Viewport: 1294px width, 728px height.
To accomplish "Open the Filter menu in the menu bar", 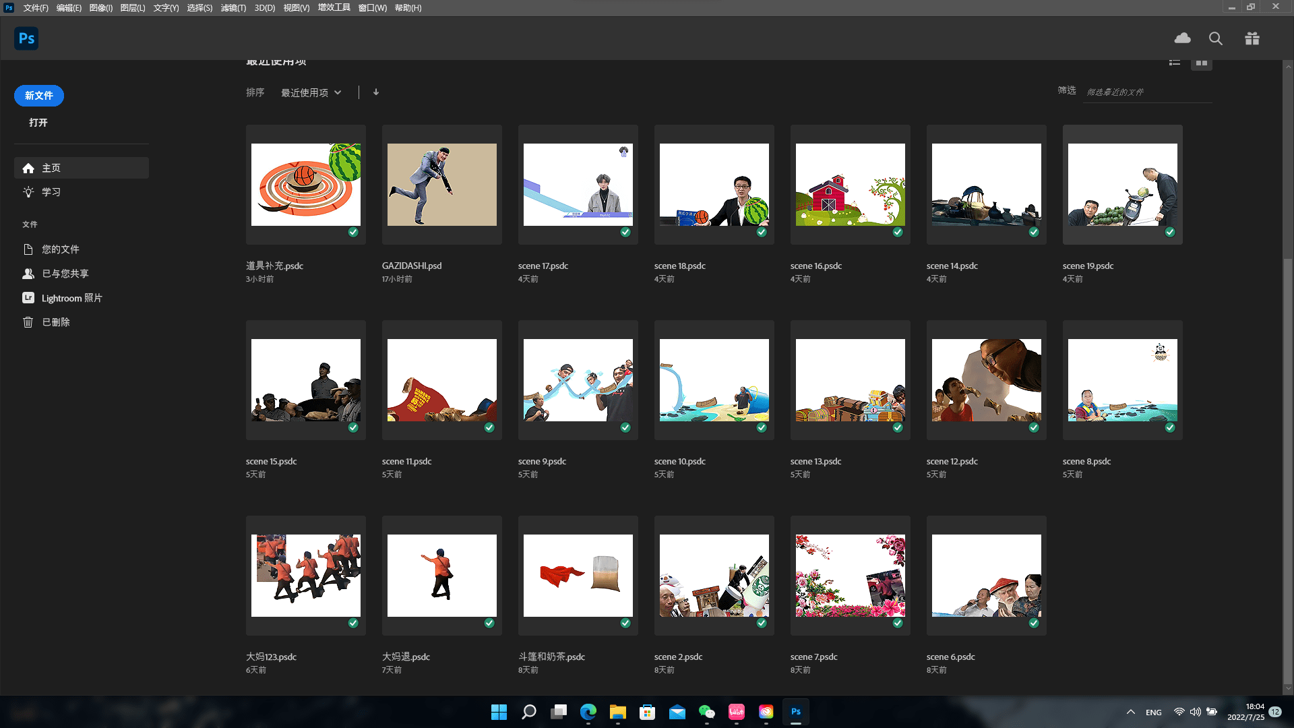I will pyautogui.click(x=233, y=8).
